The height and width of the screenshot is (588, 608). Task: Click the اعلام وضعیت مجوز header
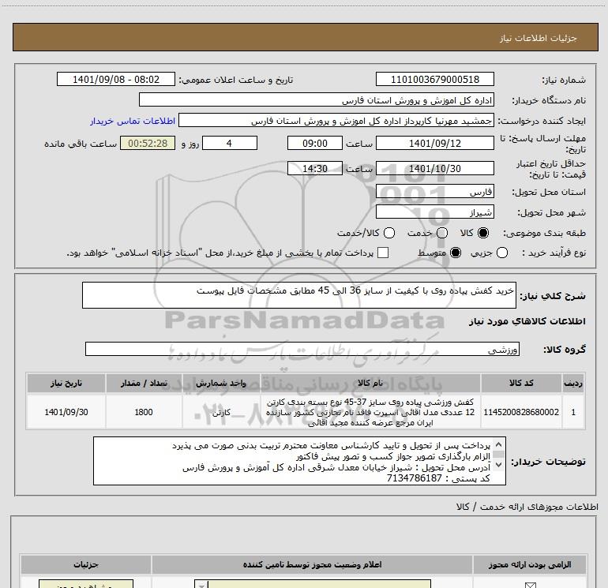[x=312, y=564]
